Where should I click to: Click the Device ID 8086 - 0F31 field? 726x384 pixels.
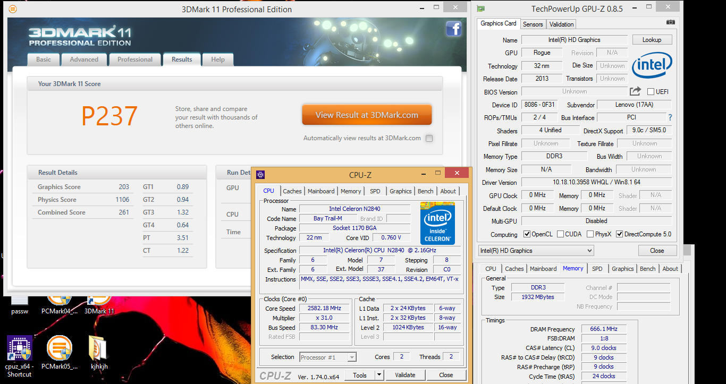coord(539,105)
